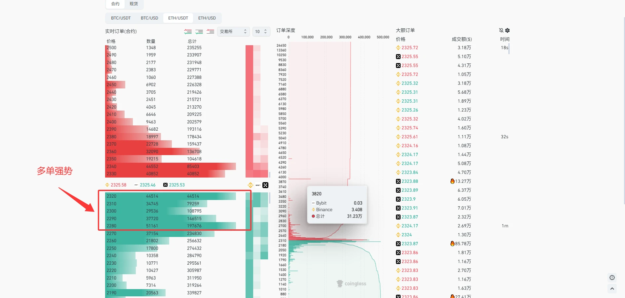The image size is (625, 298).
Task: Click the scroll-to-top chevron button
Action: 612,289
